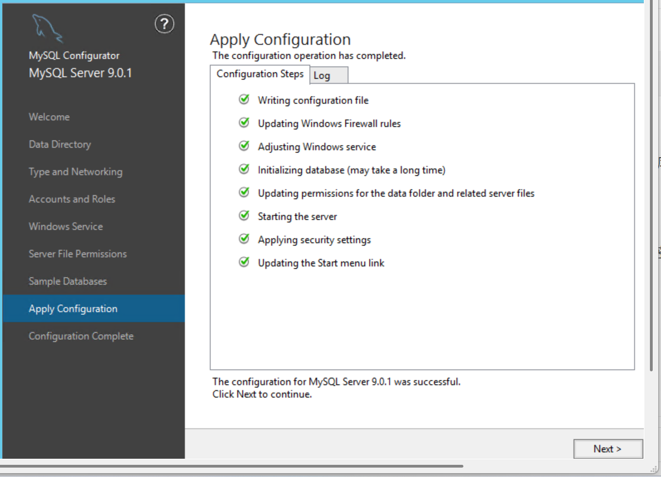Screen dimensions: 661x477
Task: Click the vertical scrollbar on right edge
Action: [x=652, y=185]
